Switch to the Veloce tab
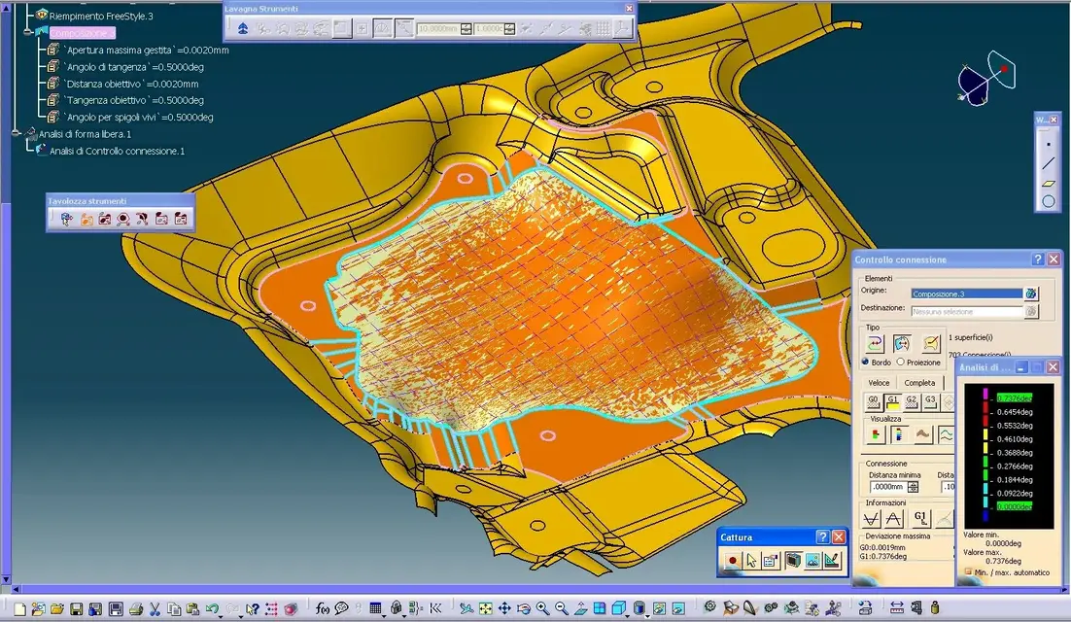Viewport: 1071px width, 622px height. coord(879,383)
